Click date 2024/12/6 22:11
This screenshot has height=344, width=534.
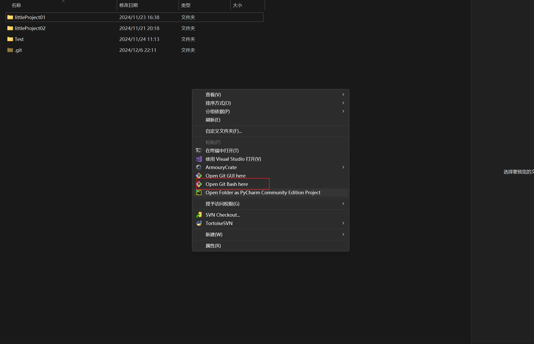tap(138, 50)
